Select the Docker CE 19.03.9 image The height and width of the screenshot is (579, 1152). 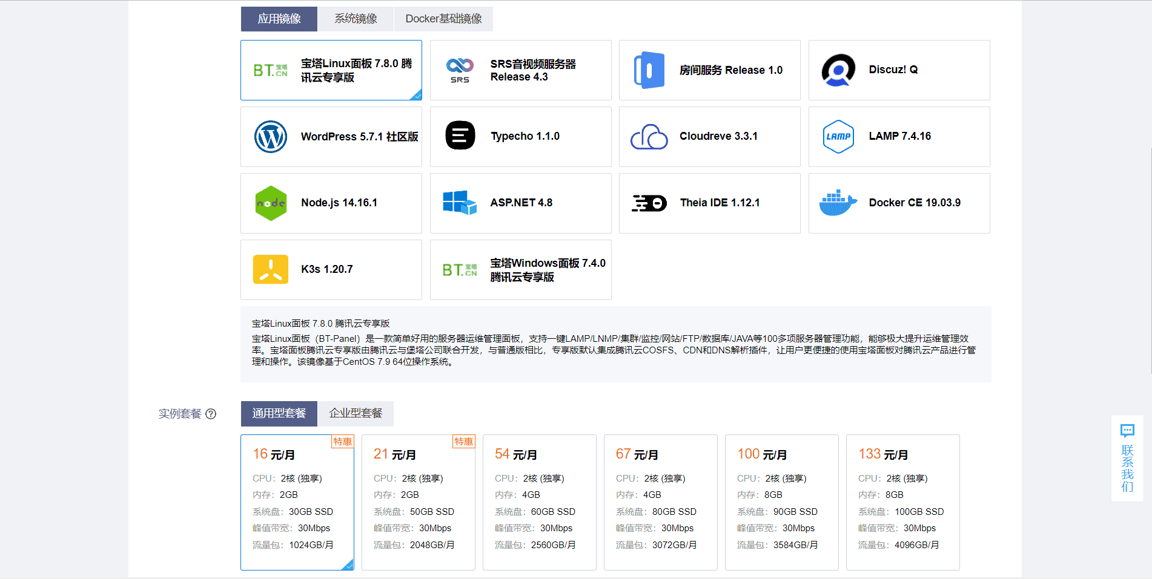899,203
